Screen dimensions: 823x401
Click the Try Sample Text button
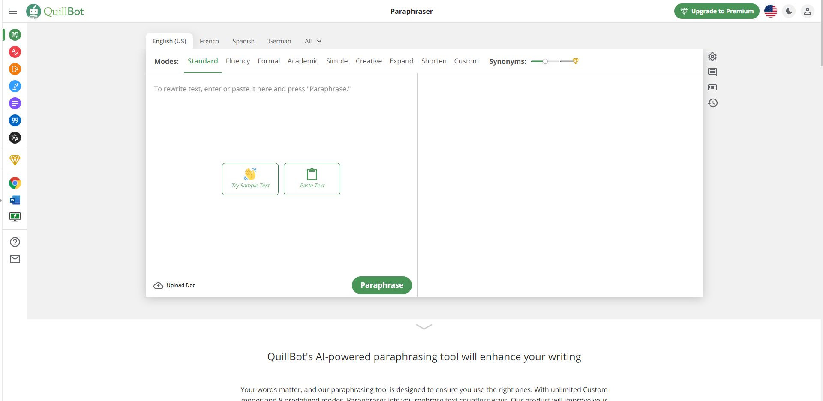click(x=250, y=179)
